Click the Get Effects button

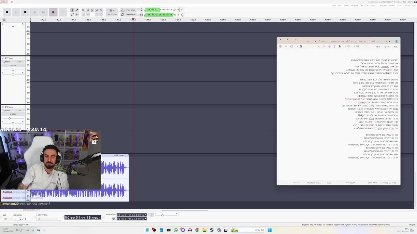click(128, 14)
